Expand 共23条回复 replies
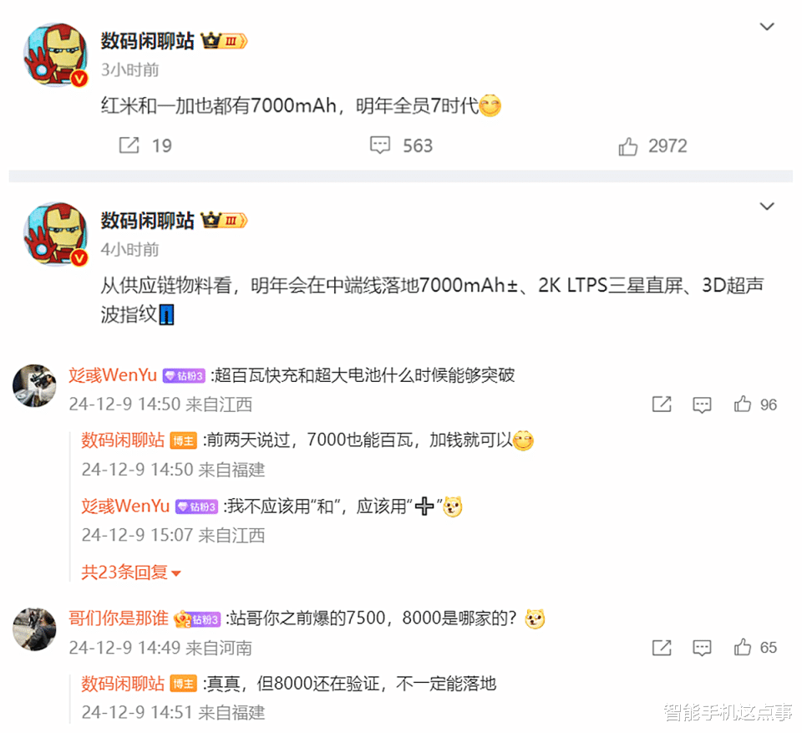This screenshot has width=802, height=733. pyautogui.click(x=131, y=572)
